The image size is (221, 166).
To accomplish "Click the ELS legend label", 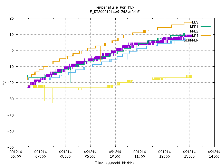I will [195, 22].
